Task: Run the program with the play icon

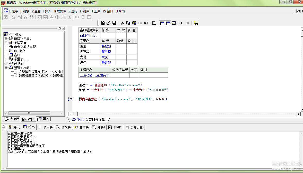Action: click(x=182, y=23)
